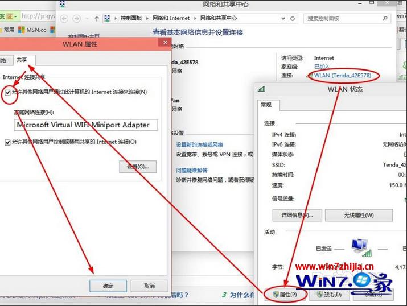
Task: Open address bar history dropdown arrow
Action: (283, 18)
